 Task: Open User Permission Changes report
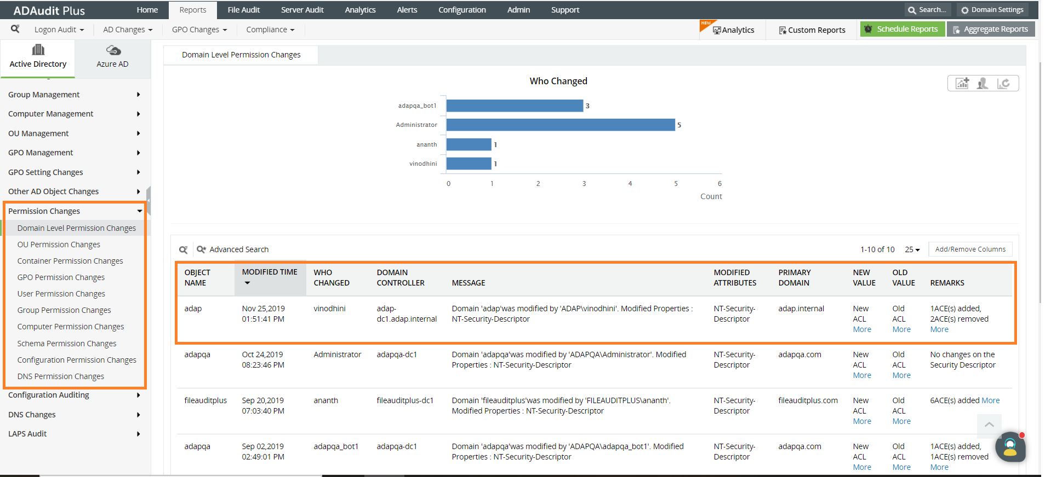coord(61,294)
